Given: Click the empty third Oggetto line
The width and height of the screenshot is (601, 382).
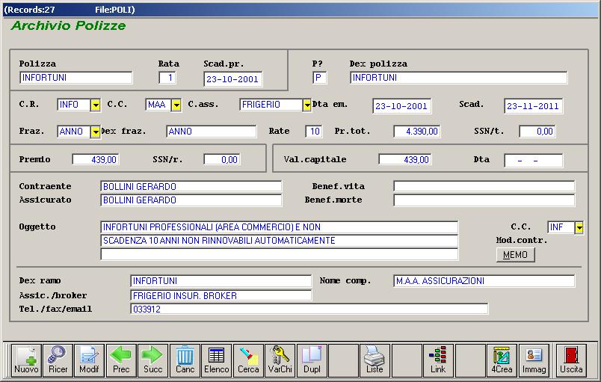Looking at the screenshot, I should (x=279, y=254).
